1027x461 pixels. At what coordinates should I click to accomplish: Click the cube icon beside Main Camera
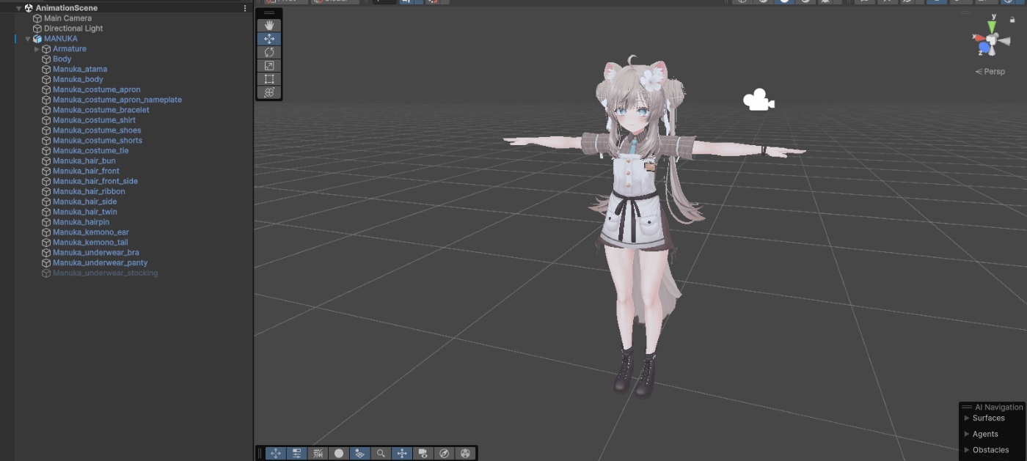point(37,18)
